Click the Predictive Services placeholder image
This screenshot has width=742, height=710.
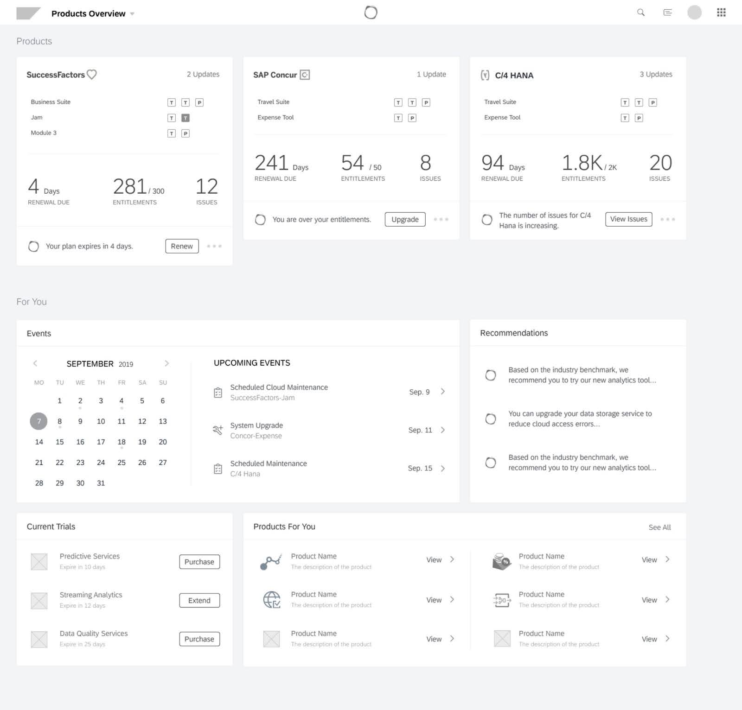click(39, 562)
